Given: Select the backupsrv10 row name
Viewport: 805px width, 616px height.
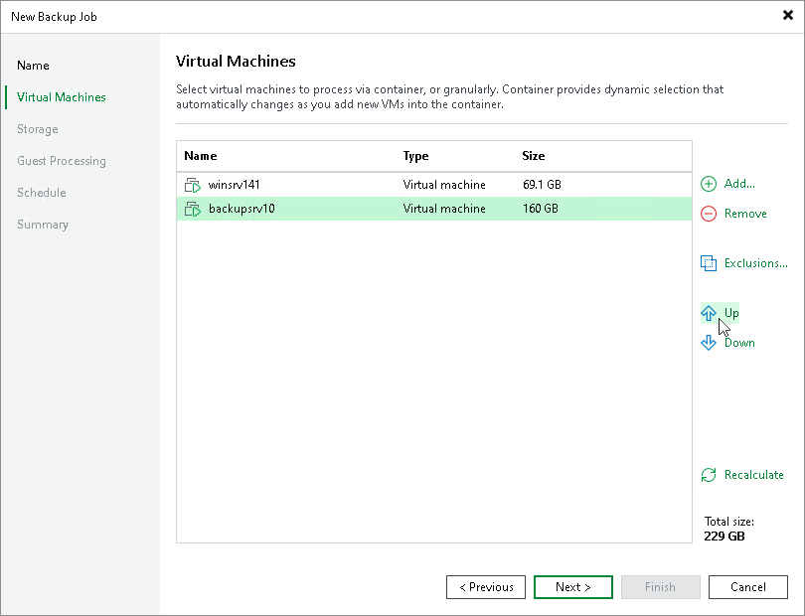Looking at the screenshot, I should point(241,209).
